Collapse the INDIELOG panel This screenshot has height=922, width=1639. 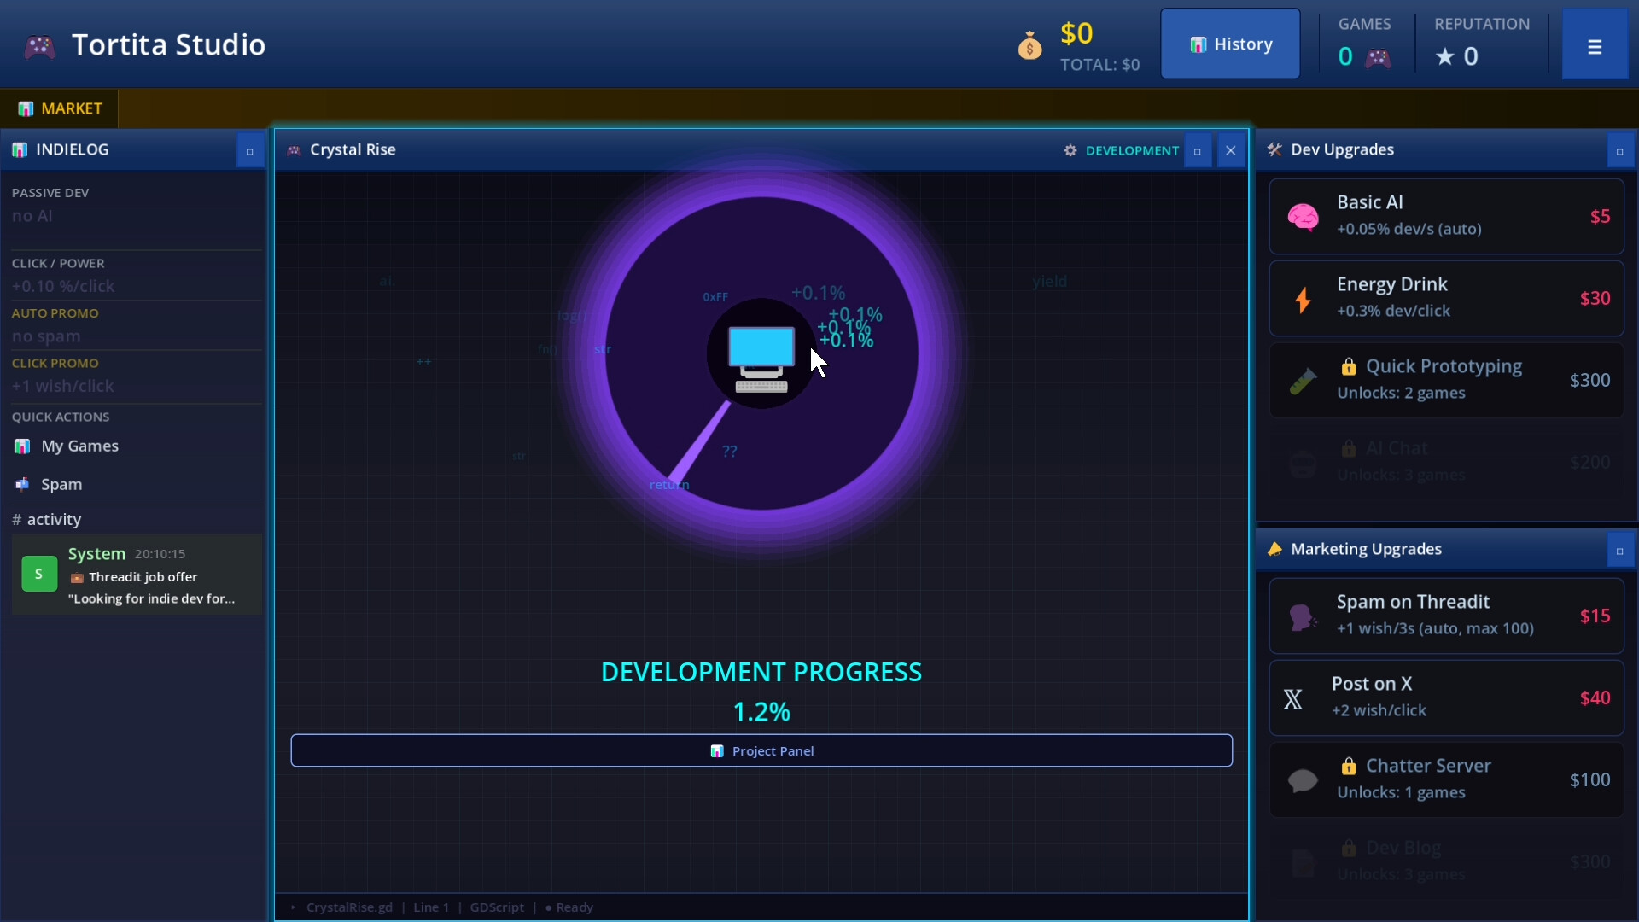(x=249, y=151)
